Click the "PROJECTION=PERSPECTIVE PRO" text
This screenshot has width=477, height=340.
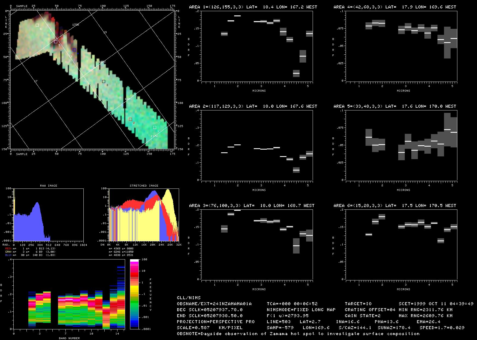pos(216,322)
